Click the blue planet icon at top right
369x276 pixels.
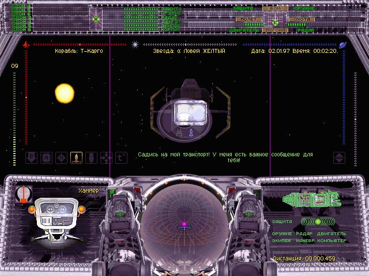342,44
